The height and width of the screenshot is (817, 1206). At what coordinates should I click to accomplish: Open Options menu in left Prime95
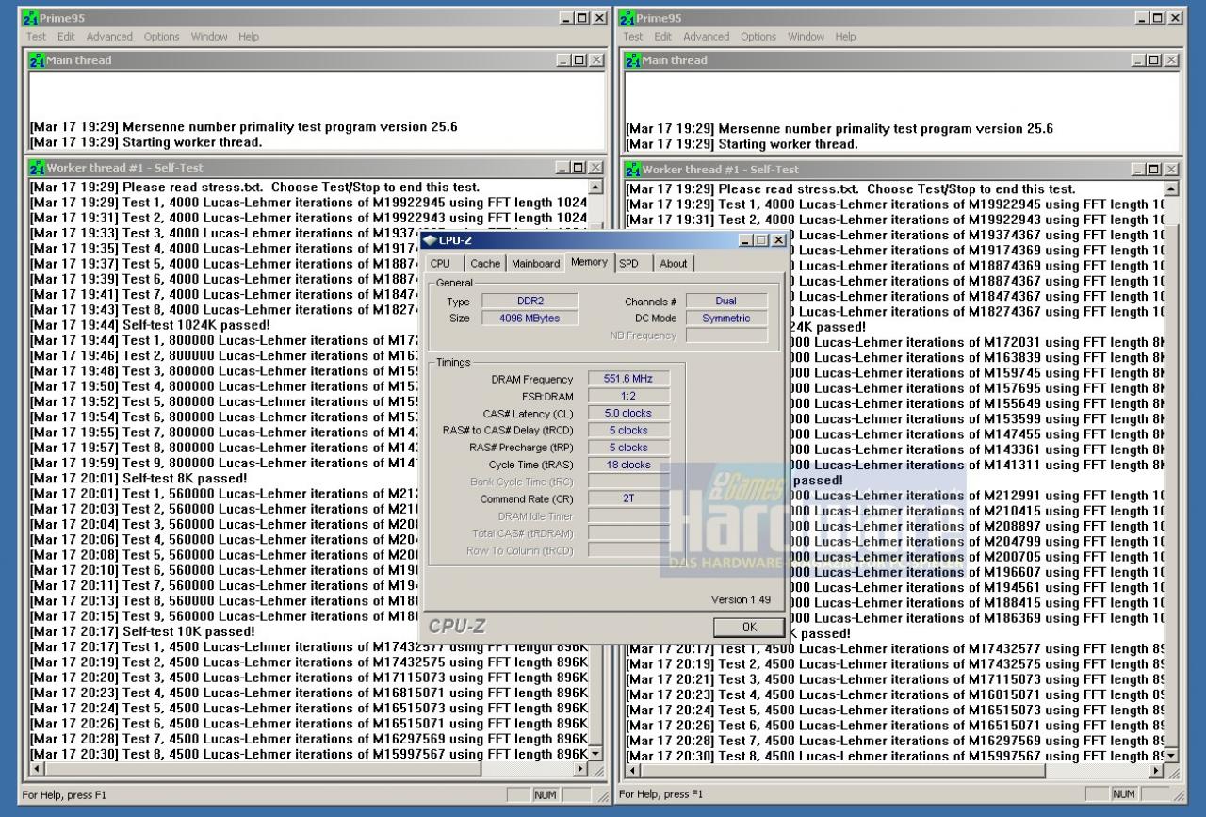pyautogui.click(x=161, y=37)
